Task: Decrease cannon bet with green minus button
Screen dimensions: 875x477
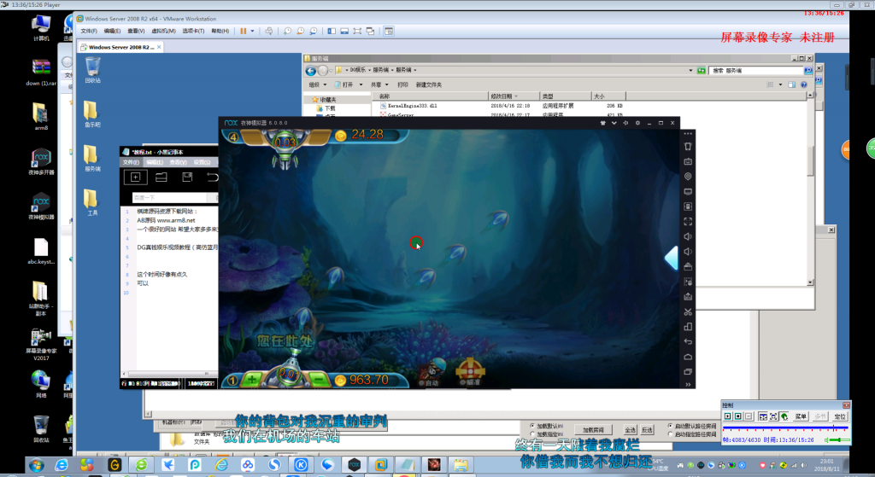Action: pyautogui.click(x=319, y=380)
